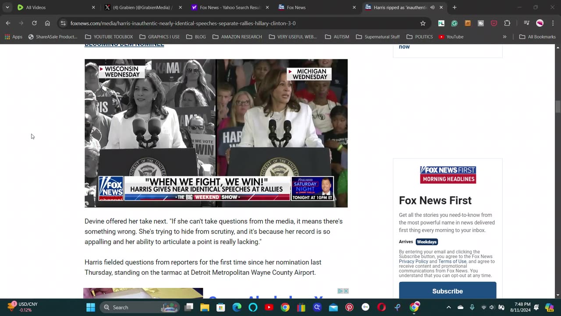This screenshot has height=316, width=561.
Task: Click the page vertical scrollbar thumb
Action: [x=558, y=107]
